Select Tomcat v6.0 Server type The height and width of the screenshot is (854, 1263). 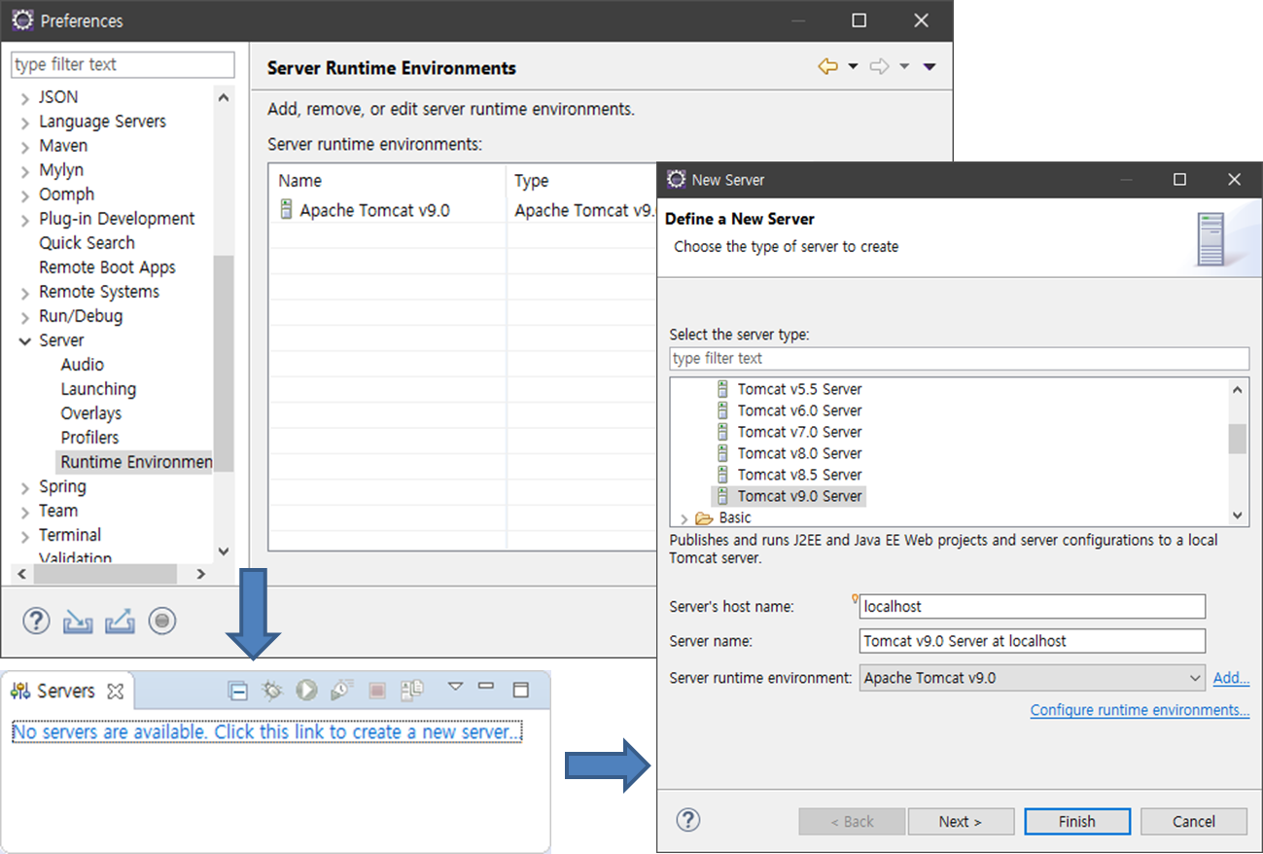tap(799, 410)
